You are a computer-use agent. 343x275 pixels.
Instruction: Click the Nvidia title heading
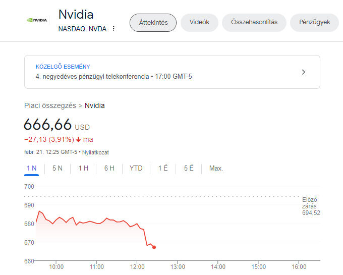(x=76, y=15)
